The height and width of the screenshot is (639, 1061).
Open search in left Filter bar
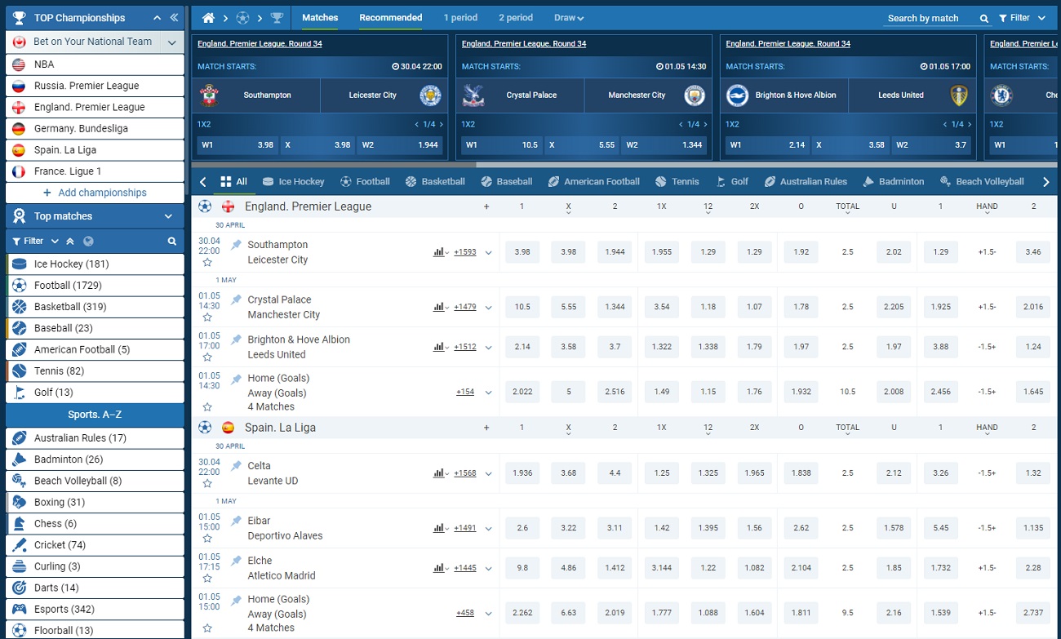click(x=172, y=242)
